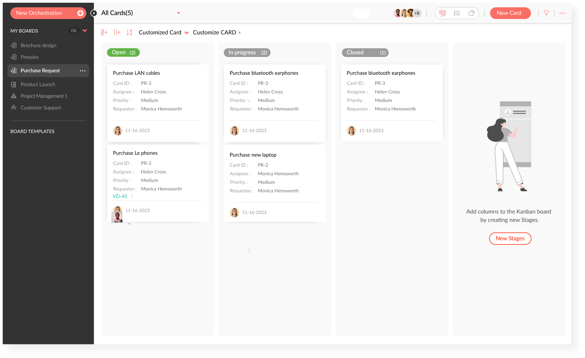Click the collapse all columns icon
The width and height of the screenshot is (585, 358).
tap(117, 32)
